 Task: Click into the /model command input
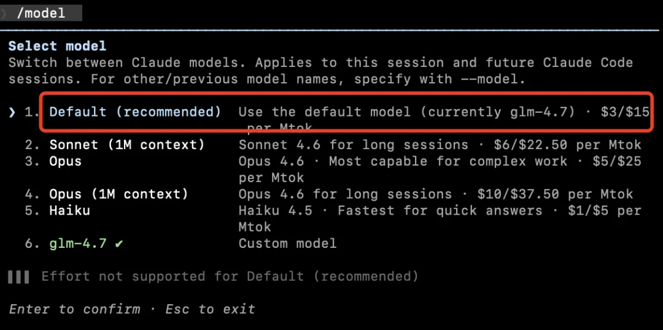pos(41,13)
